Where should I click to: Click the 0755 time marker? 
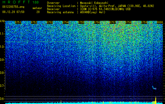click(x=81, y=22)
